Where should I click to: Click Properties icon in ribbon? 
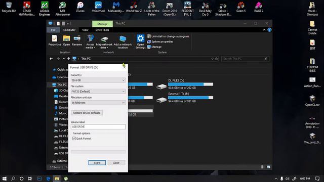click(55, 40)
